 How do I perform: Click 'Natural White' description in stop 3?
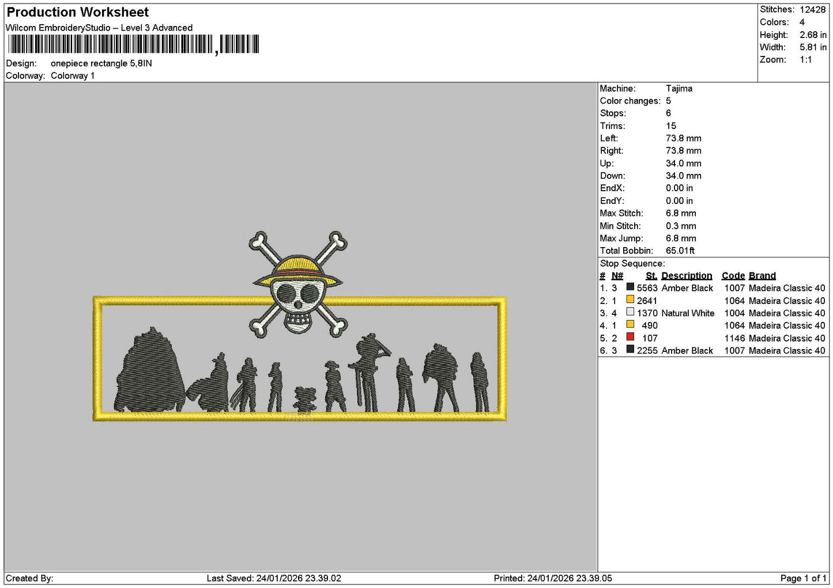[688, 313]
